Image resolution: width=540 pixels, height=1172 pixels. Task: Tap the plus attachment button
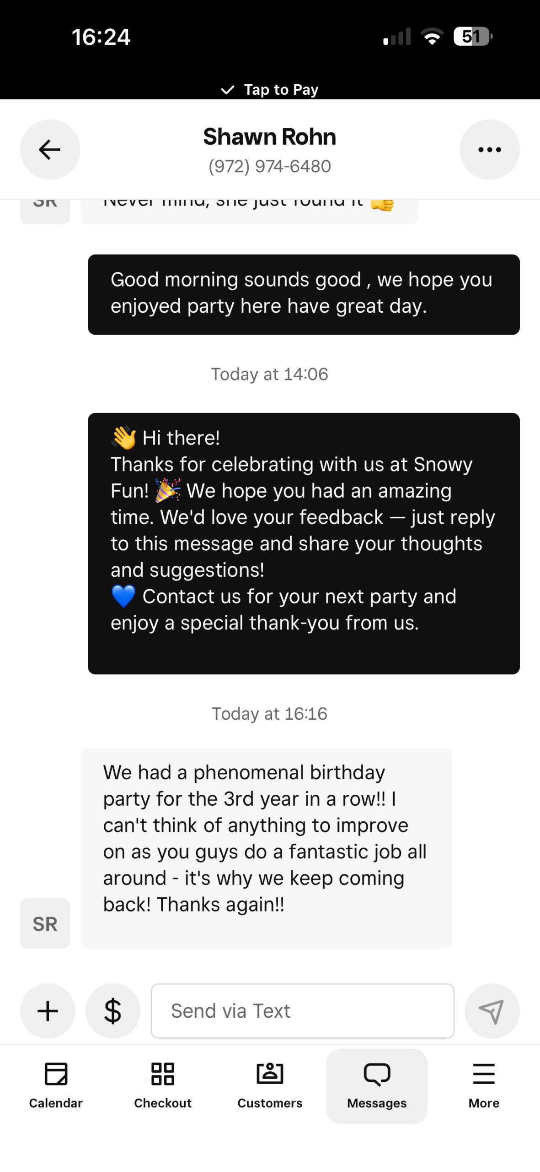(48, 1010)
